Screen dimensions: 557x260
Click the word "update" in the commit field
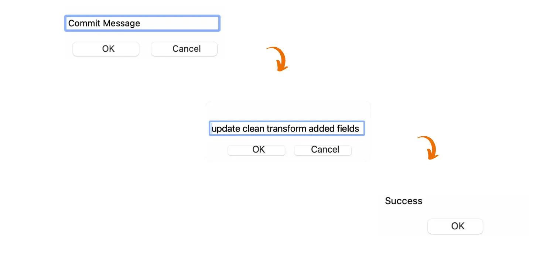[x=226, y=129]
